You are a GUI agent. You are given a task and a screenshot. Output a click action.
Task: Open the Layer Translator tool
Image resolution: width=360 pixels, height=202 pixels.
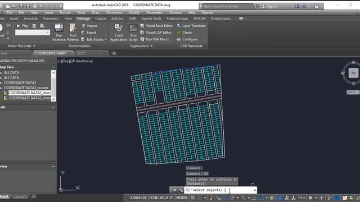191,26
